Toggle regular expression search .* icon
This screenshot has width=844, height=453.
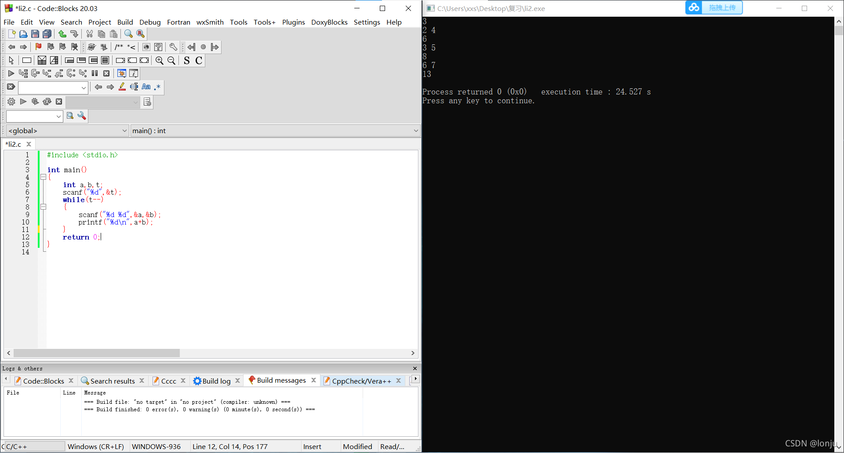(x=157, y=87)
